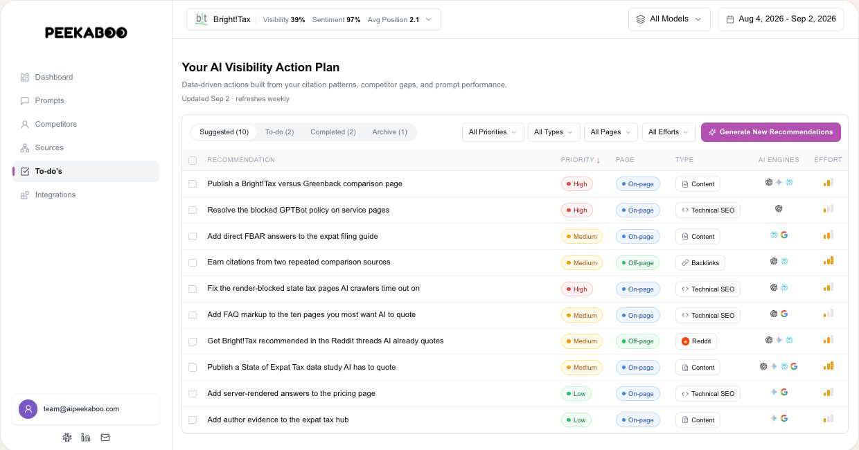Click the Competitors person icon in sidebar
The height and width of the screenshot is (450, 859).
[25, 124]
